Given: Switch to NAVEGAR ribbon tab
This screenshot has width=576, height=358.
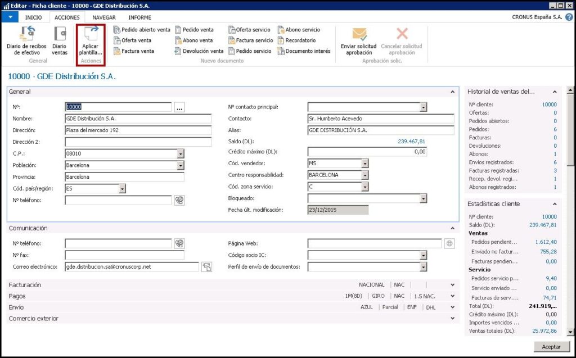Looking at the screenshot, I should point(103,17).
